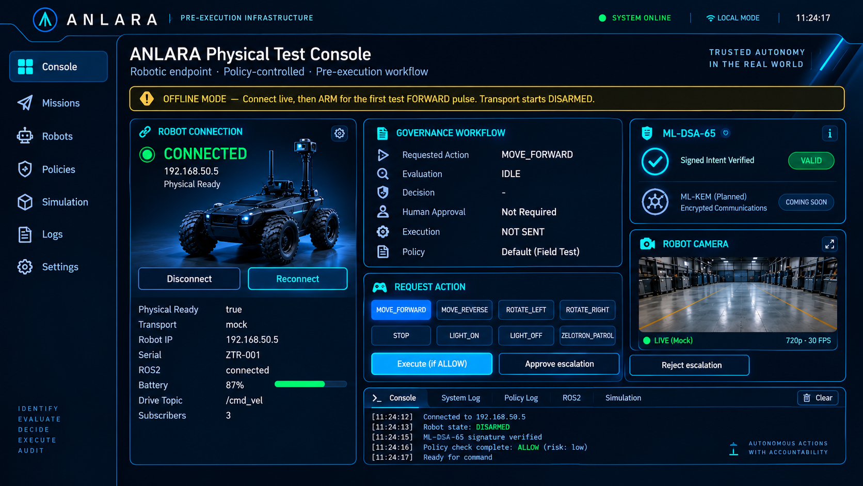Click the battery level bar

310,384
